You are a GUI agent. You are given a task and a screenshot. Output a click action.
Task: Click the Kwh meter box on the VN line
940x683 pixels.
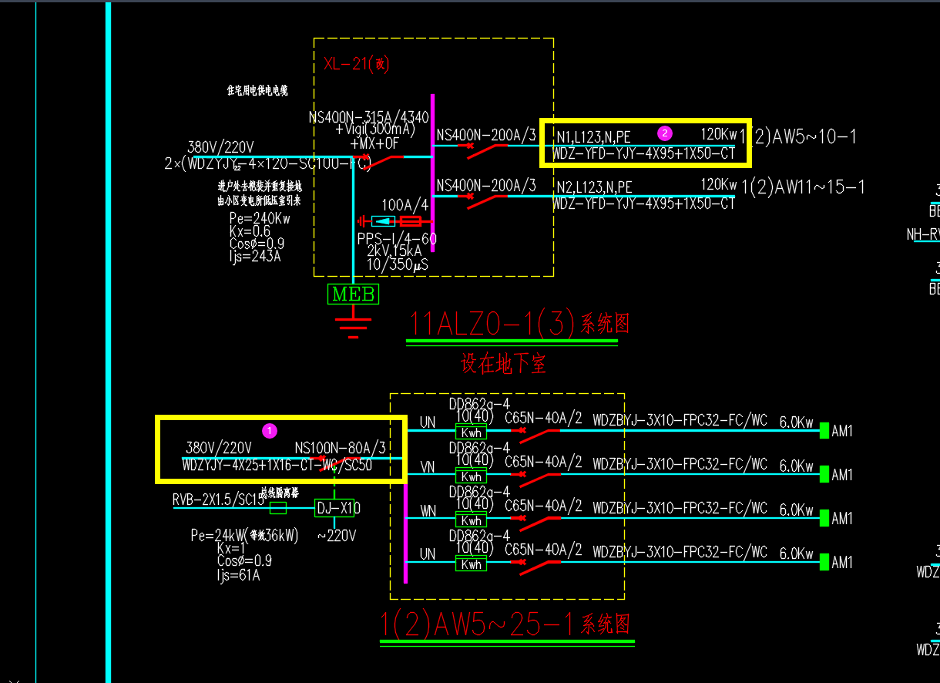[471, 477]
